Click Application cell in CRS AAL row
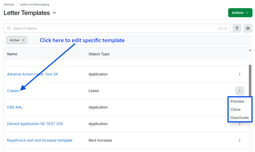 point(98,107)
